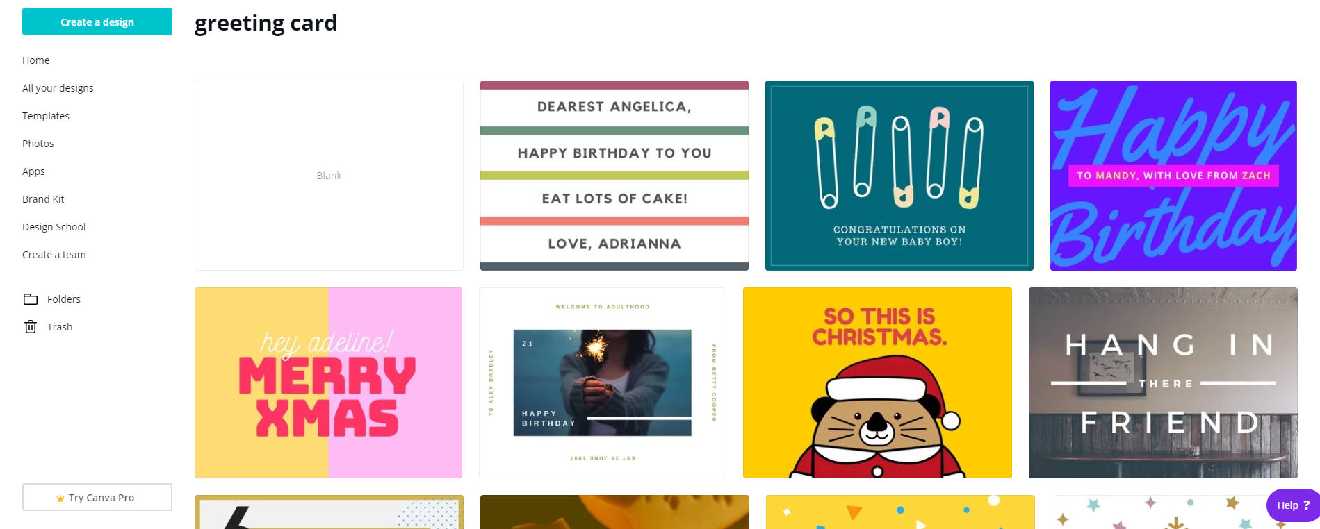Open the Try Canva Pro button

click(97, 497)
